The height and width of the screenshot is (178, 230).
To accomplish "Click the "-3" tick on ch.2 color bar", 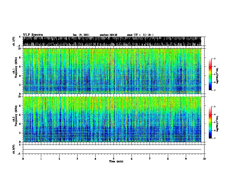I will tap(214, 107).
